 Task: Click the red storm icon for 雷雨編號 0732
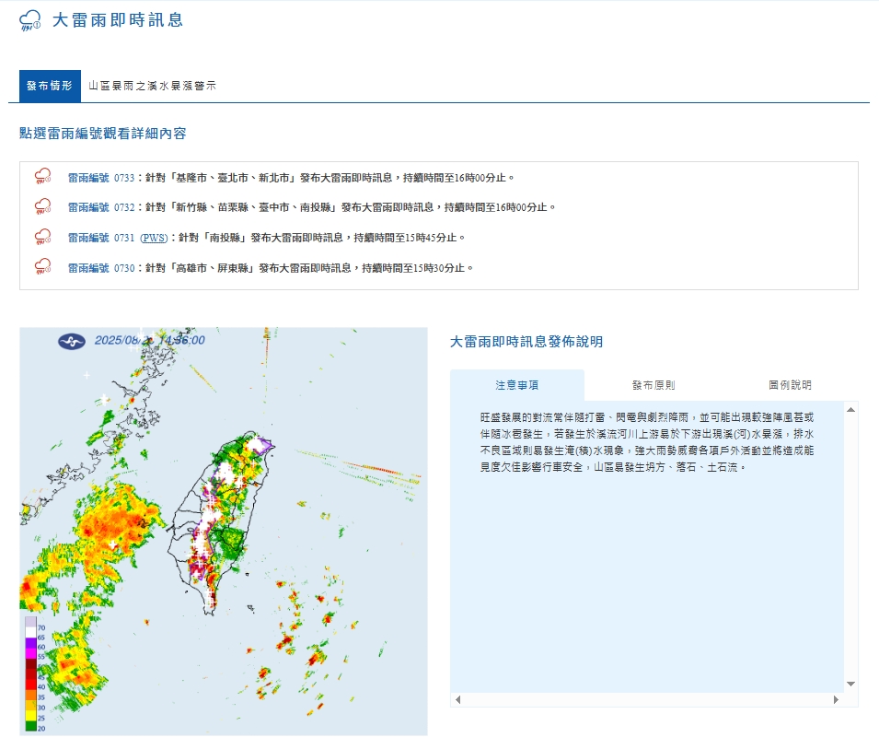pyautogui.click(x=42, y=206)
